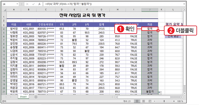Select 과락 cell in 박은비 row
The height and width of the screenshot is (105, 199).
[150, 40]
